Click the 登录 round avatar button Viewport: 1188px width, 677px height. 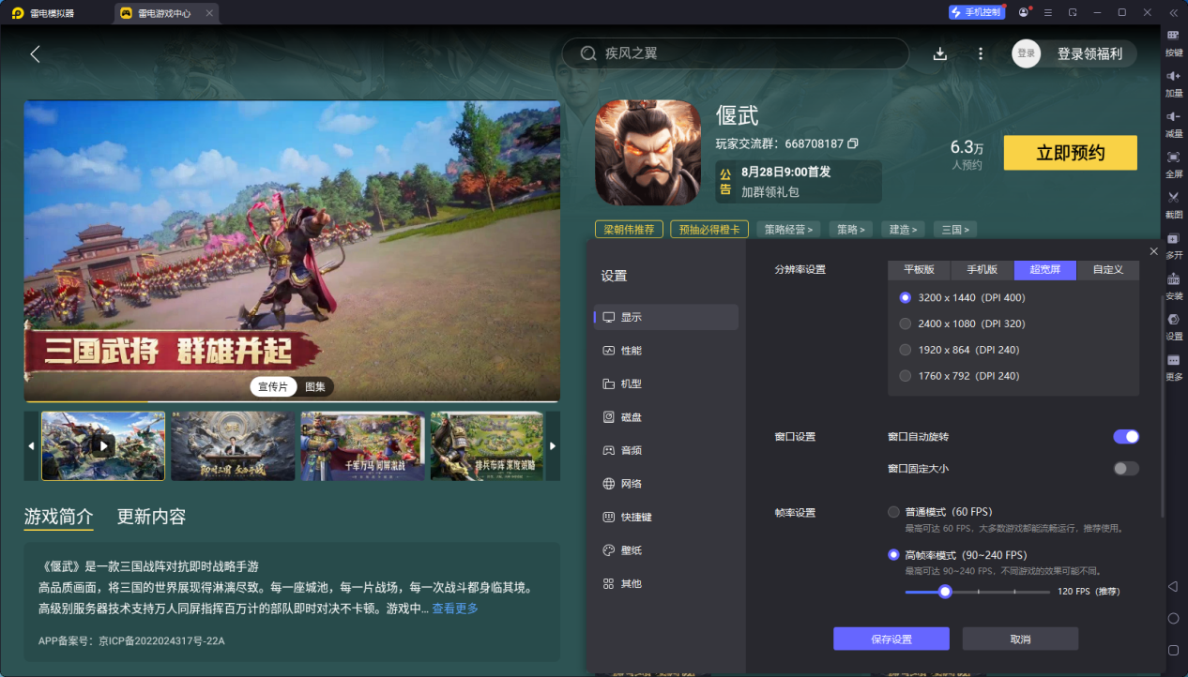click(1027, 53)
